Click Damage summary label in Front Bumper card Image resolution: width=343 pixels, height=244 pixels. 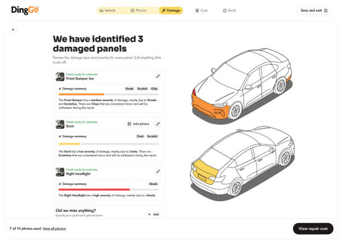(75, 89)
